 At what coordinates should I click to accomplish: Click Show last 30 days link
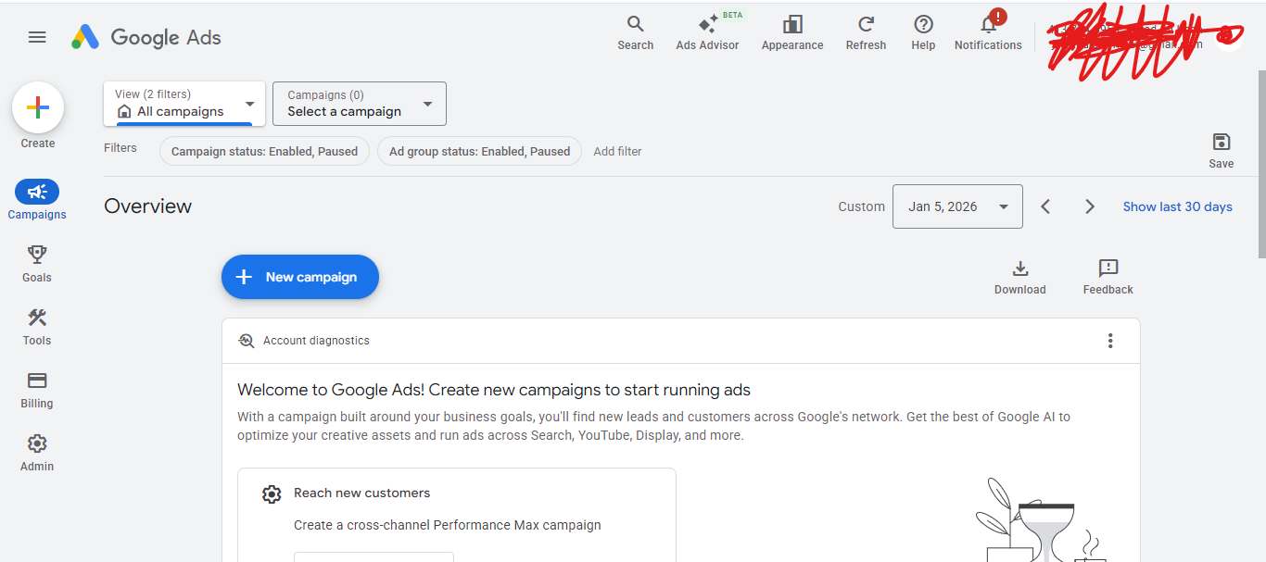tap(1177, 206)
